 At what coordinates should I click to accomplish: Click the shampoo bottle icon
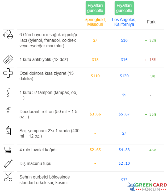[8, 131]
